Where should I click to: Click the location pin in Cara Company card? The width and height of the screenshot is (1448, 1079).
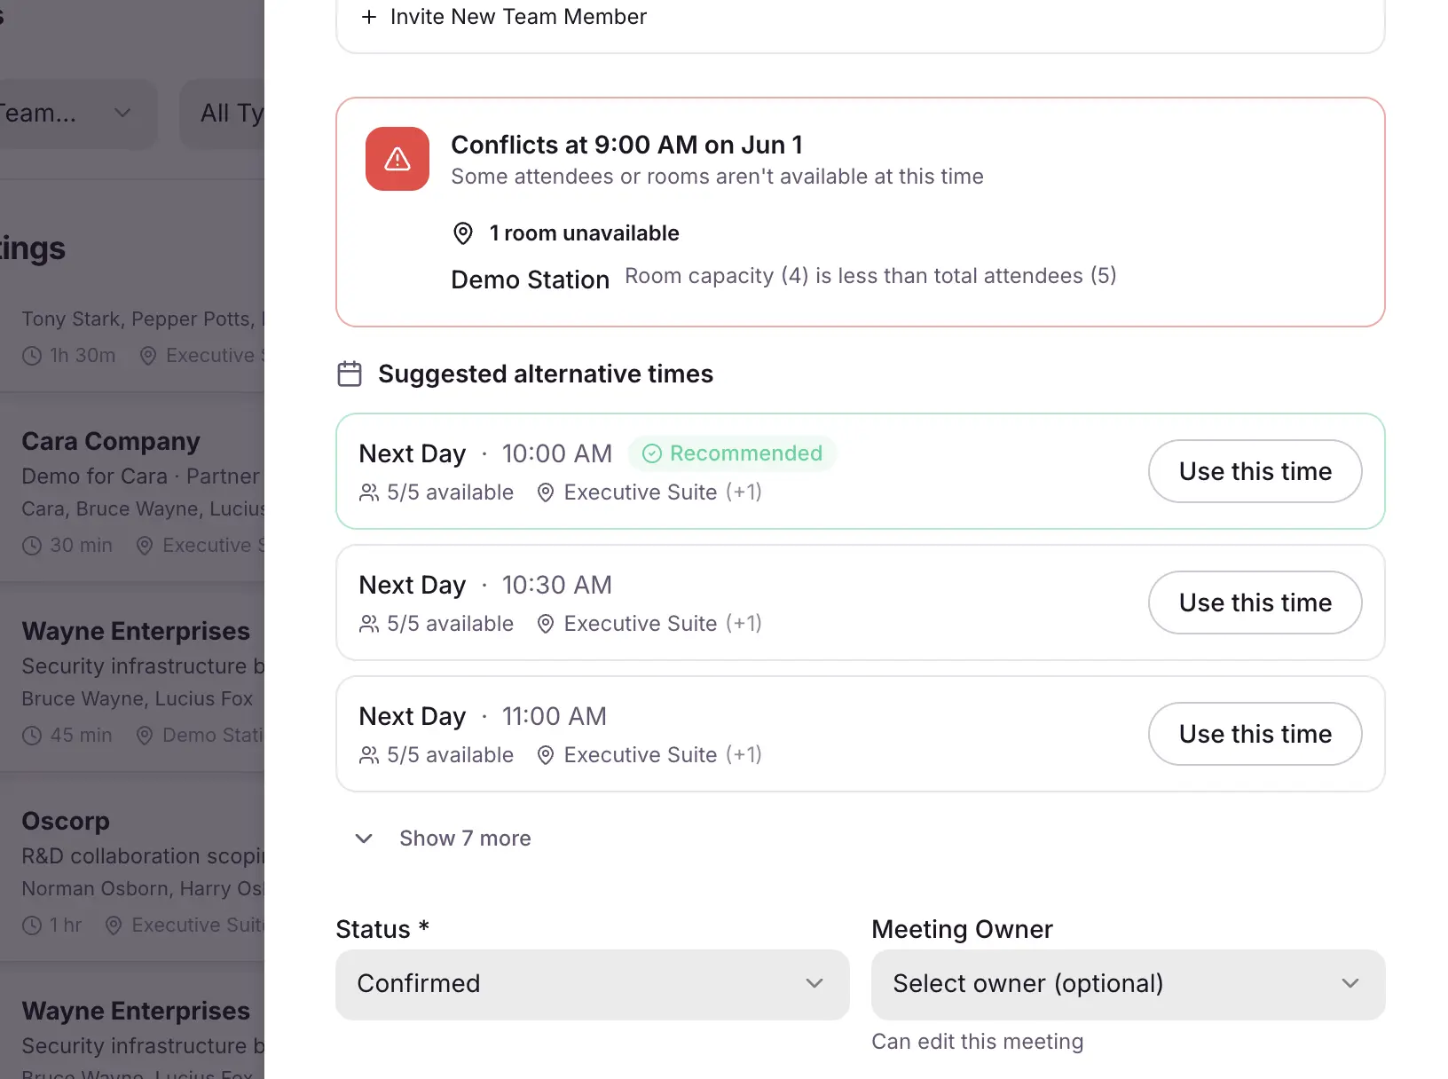click(x=145, y=546)
